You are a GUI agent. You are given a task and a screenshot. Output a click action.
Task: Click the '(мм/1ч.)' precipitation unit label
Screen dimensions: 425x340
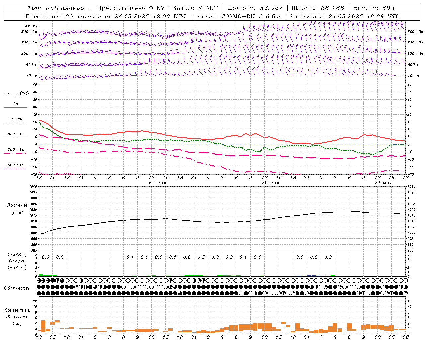tap(17, 267)
